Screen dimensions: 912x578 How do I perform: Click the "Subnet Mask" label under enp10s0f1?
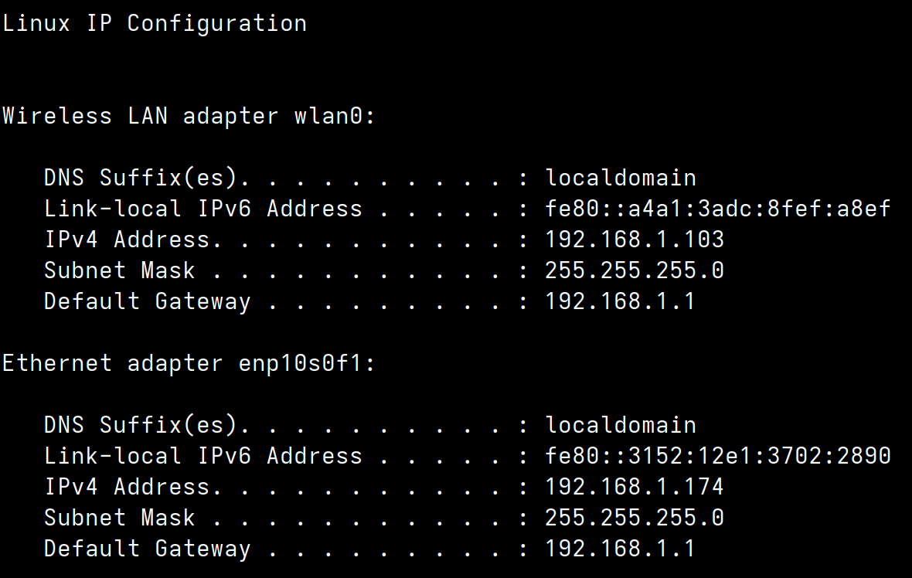[x=119, y=518]
